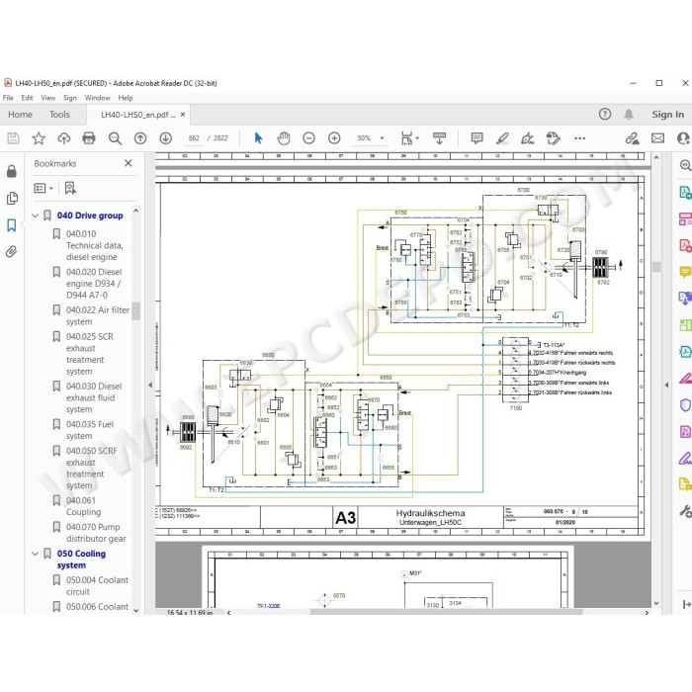692x692 pixels.
Task: Click the horizontal scrollbar at the bottom
Action: (x=446, y=612)
